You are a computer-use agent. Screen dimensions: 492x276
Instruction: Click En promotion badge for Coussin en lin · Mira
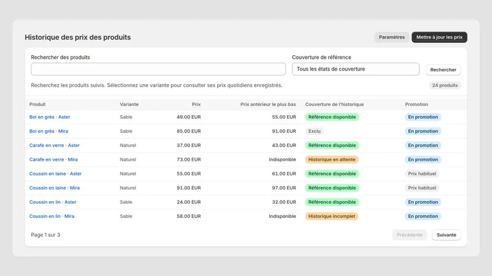coord(423,217)
